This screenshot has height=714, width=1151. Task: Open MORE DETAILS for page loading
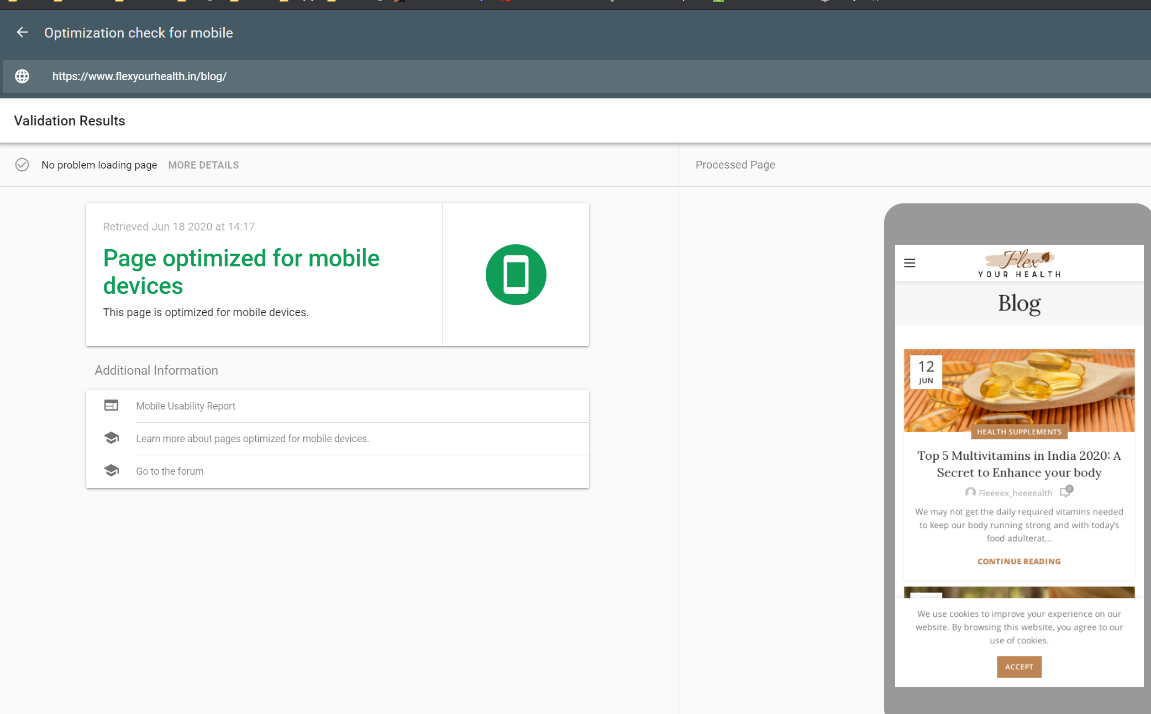203,165
